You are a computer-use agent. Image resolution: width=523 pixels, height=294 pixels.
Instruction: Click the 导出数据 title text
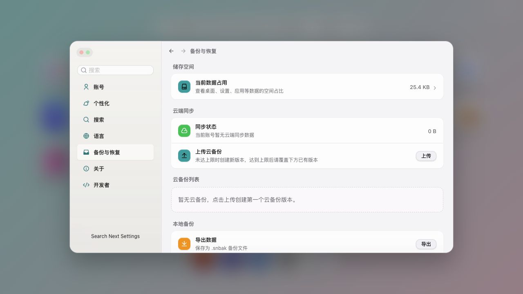[206, 240]
